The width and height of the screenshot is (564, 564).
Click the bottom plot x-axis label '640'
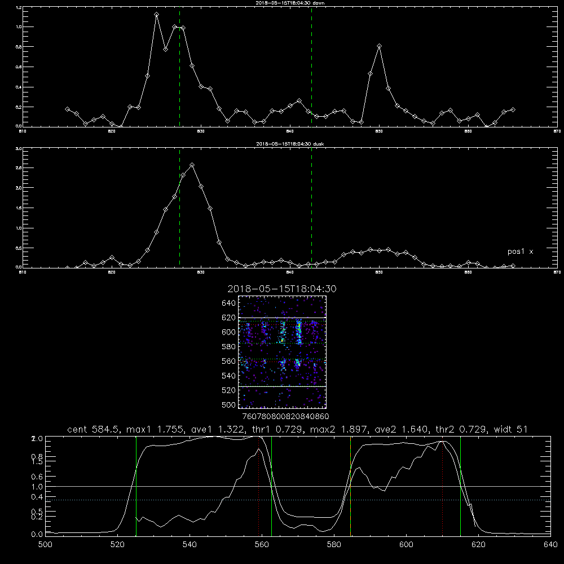tap(550, 545)
